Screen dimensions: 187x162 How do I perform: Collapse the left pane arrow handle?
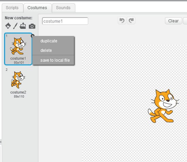(1, 142)
